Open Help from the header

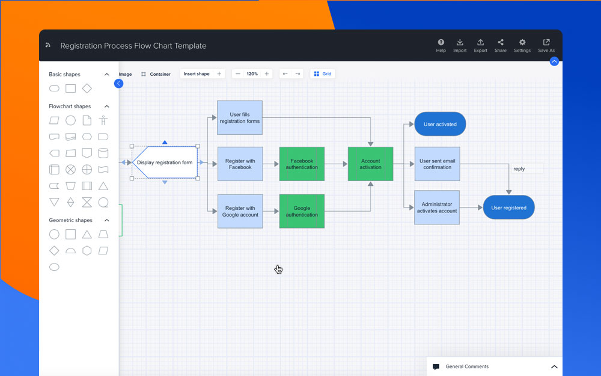tap(441, 43)
